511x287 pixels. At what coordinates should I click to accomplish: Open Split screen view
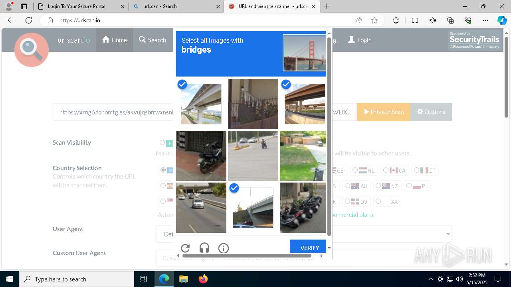coord(415,20)
